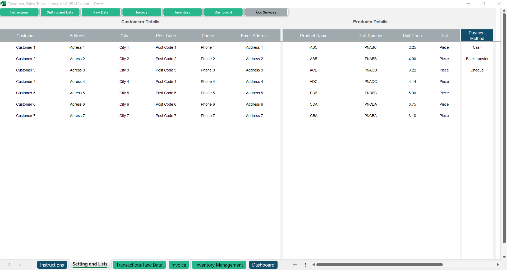Click the horizontal scrollbar left arrow
This screenshot has width=507, height=270.
pyautogui.click(x=314, y=265)
